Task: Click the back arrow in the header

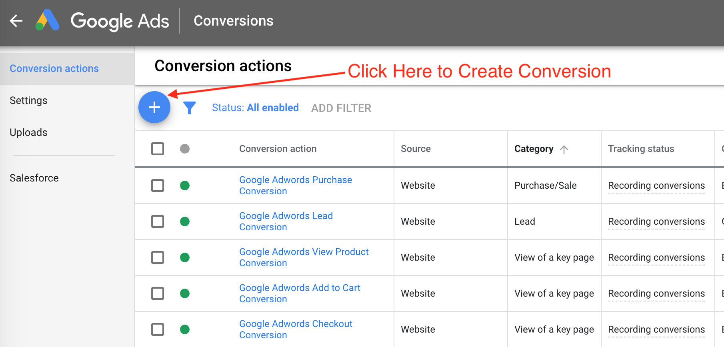Action: tap(16, 20)
